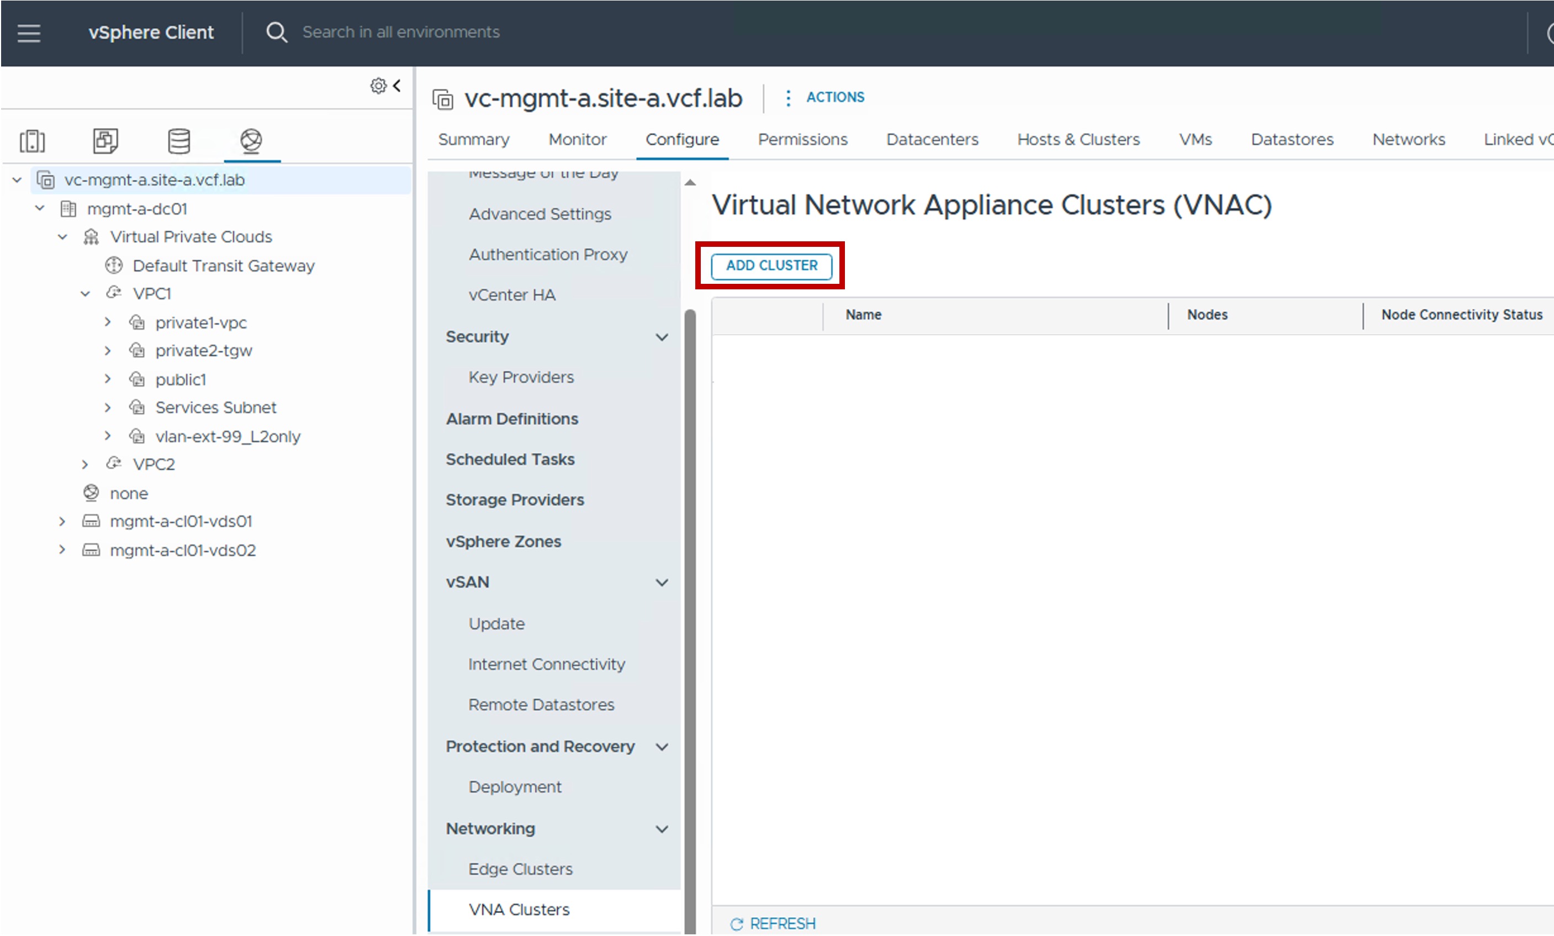Sort table by Name column header
Viewport: 1554px width, 936px height.
click(x=863, y=315)
